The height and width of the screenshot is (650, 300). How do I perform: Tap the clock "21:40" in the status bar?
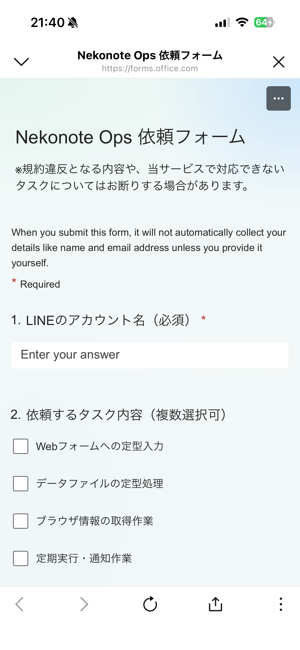[47, 22]
